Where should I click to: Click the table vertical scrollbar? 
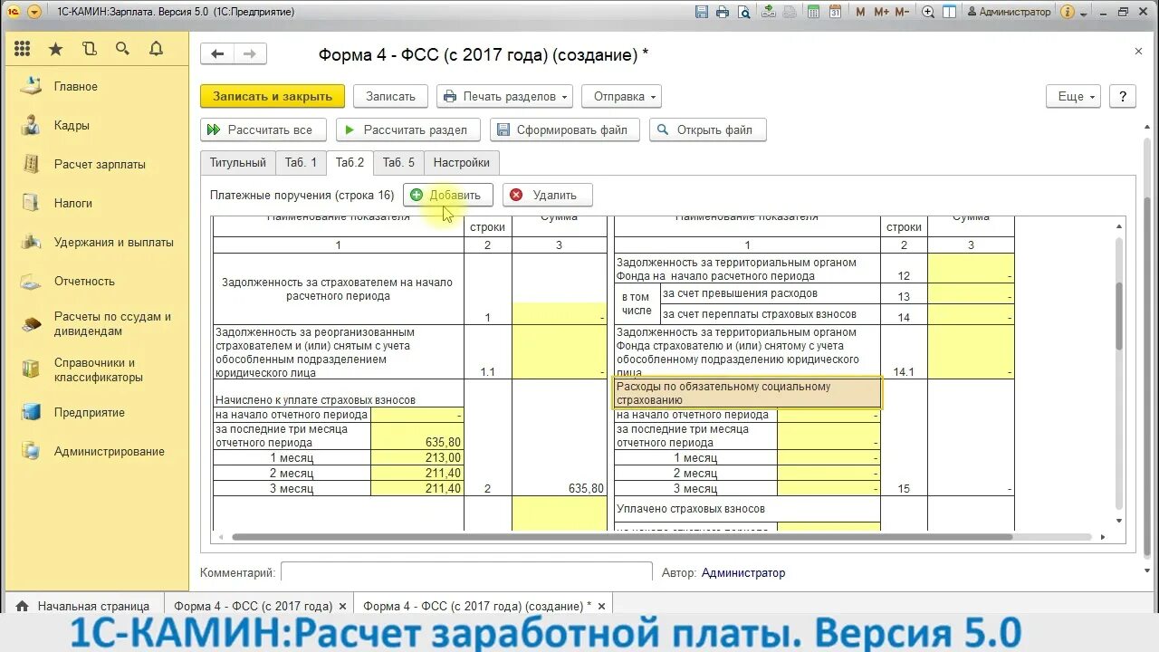1119,317
